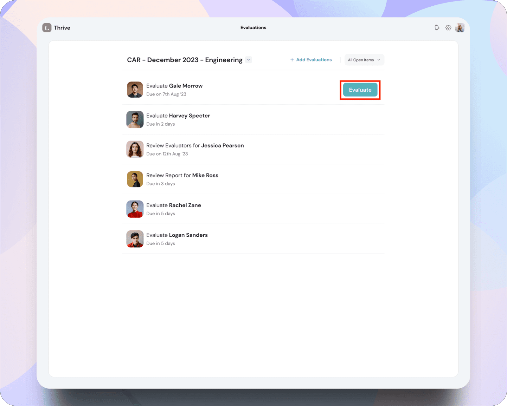Click Logan Sanders's profile photo
The height and width of the screenshot is (406, 507).
(x=135, y=239)
